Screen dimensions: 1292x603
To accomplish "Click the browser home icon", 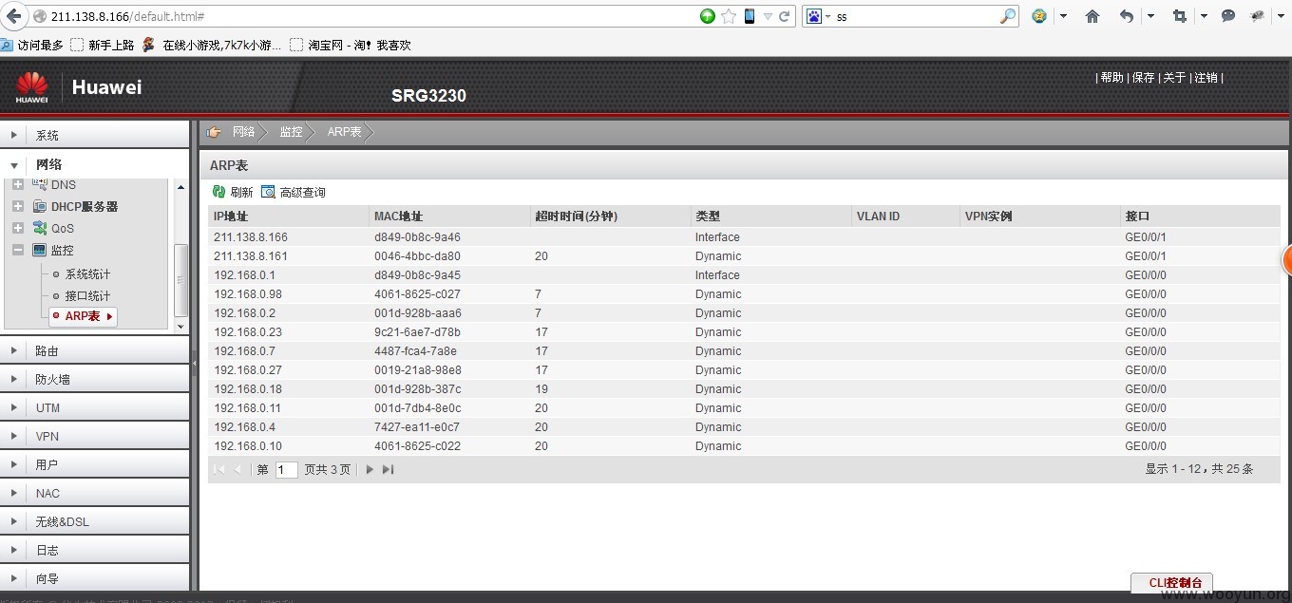I will (x=1092, y=16).
